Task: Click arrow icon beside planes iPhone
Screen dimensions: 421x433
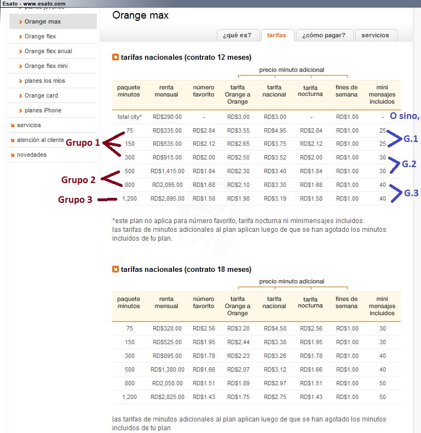Action: 20,111
